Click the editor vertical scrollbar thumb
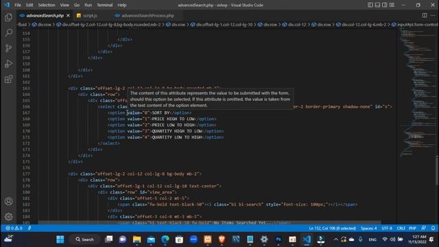The width and height of the screenshot is (439, 247). click(437, 170)
